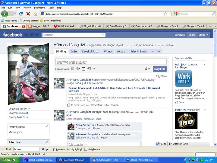Switch to Billing-Explorer taskbar item
The height and width of the screenshot is (163, 217).
pos(39,160)
